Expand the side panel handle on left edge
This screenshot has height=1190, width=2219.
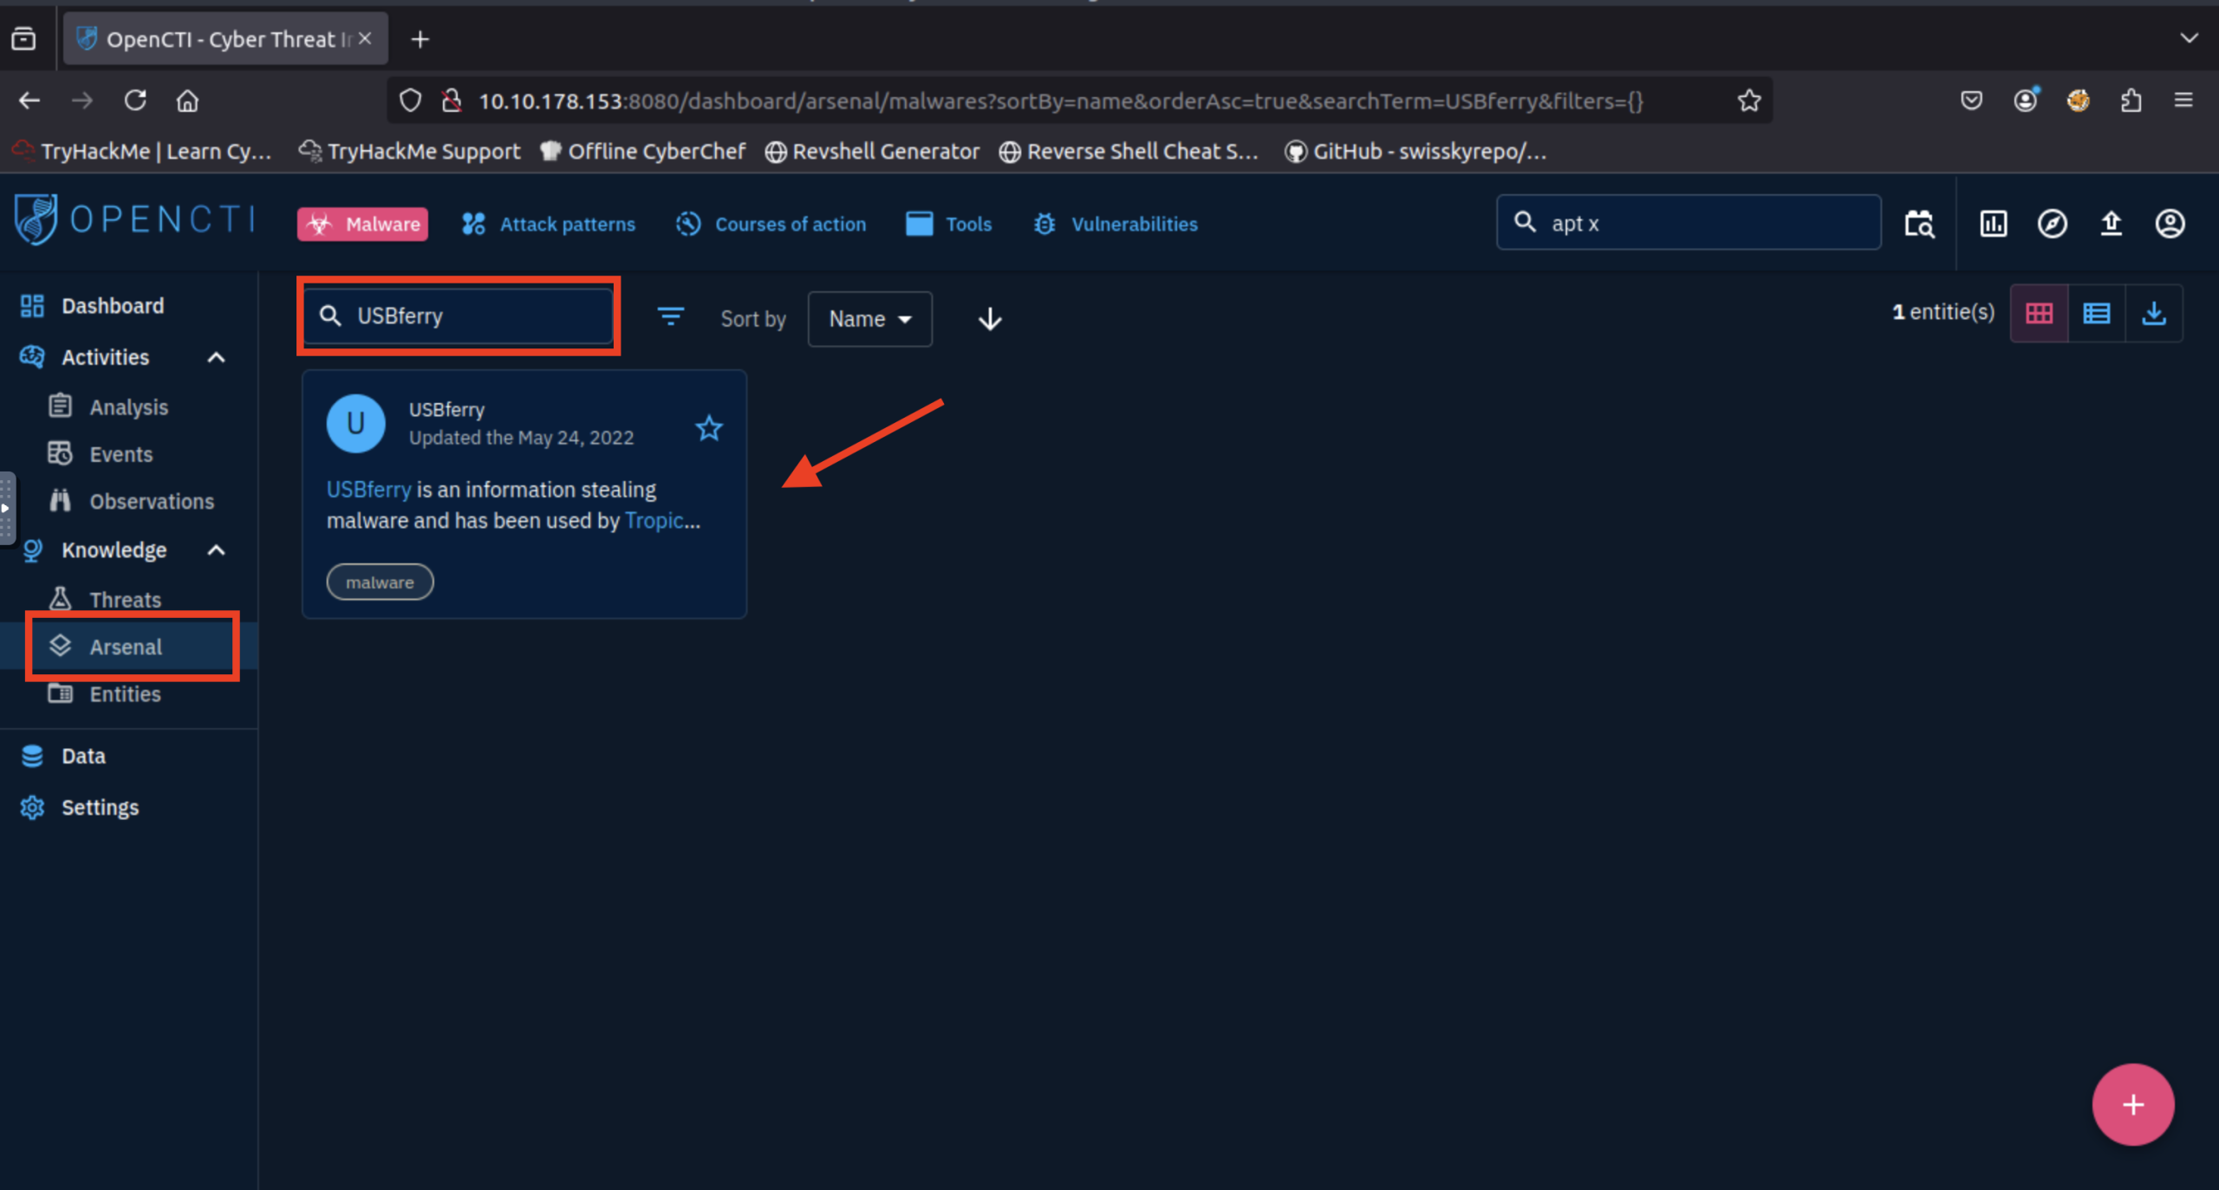(x=7, y=508)
